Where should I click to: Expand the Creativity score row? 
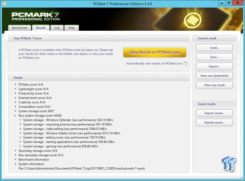point(15,102)
